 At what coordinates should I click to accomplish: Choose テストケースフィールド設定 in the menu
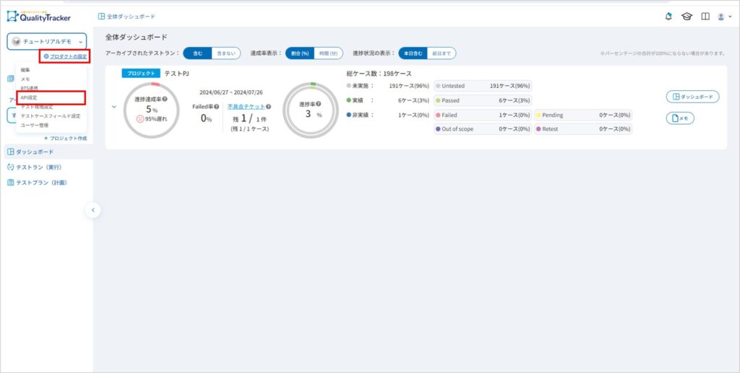51,115
